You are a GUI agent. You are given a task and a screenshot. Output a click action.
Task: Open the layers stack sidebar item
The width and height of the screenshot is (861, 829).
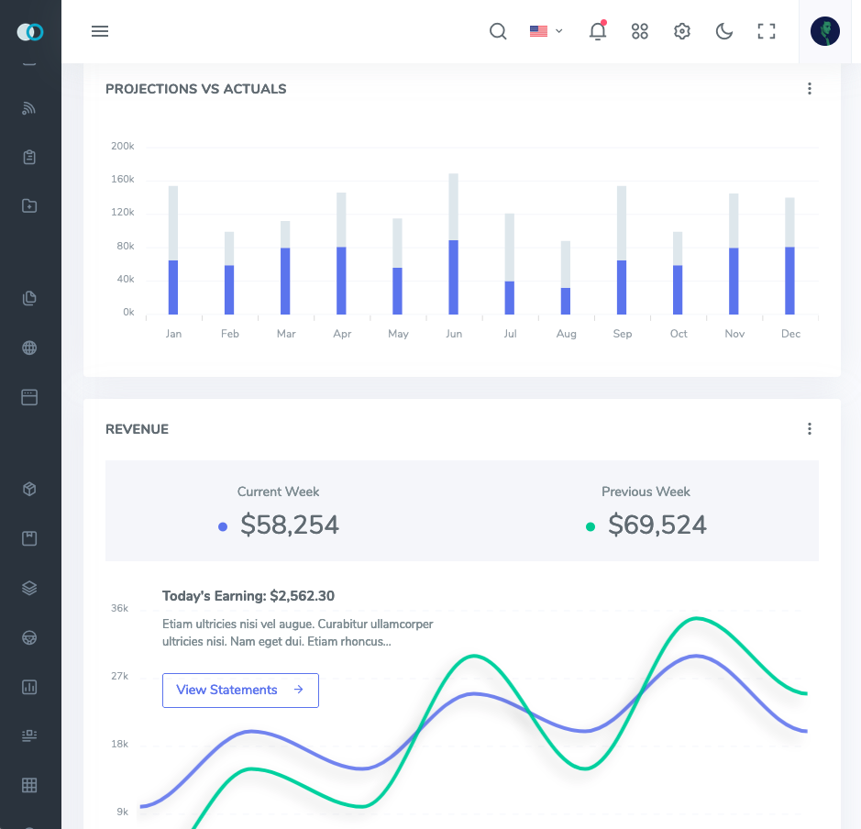pyautogui.click(x=29, y=588)
